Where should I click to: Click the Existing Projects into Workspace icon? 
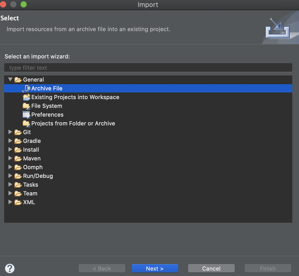(26, 97)
